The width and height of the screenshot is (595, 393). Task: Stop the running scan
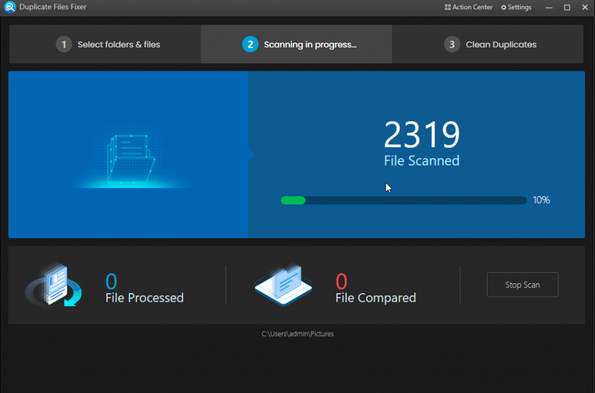point(522,284)
